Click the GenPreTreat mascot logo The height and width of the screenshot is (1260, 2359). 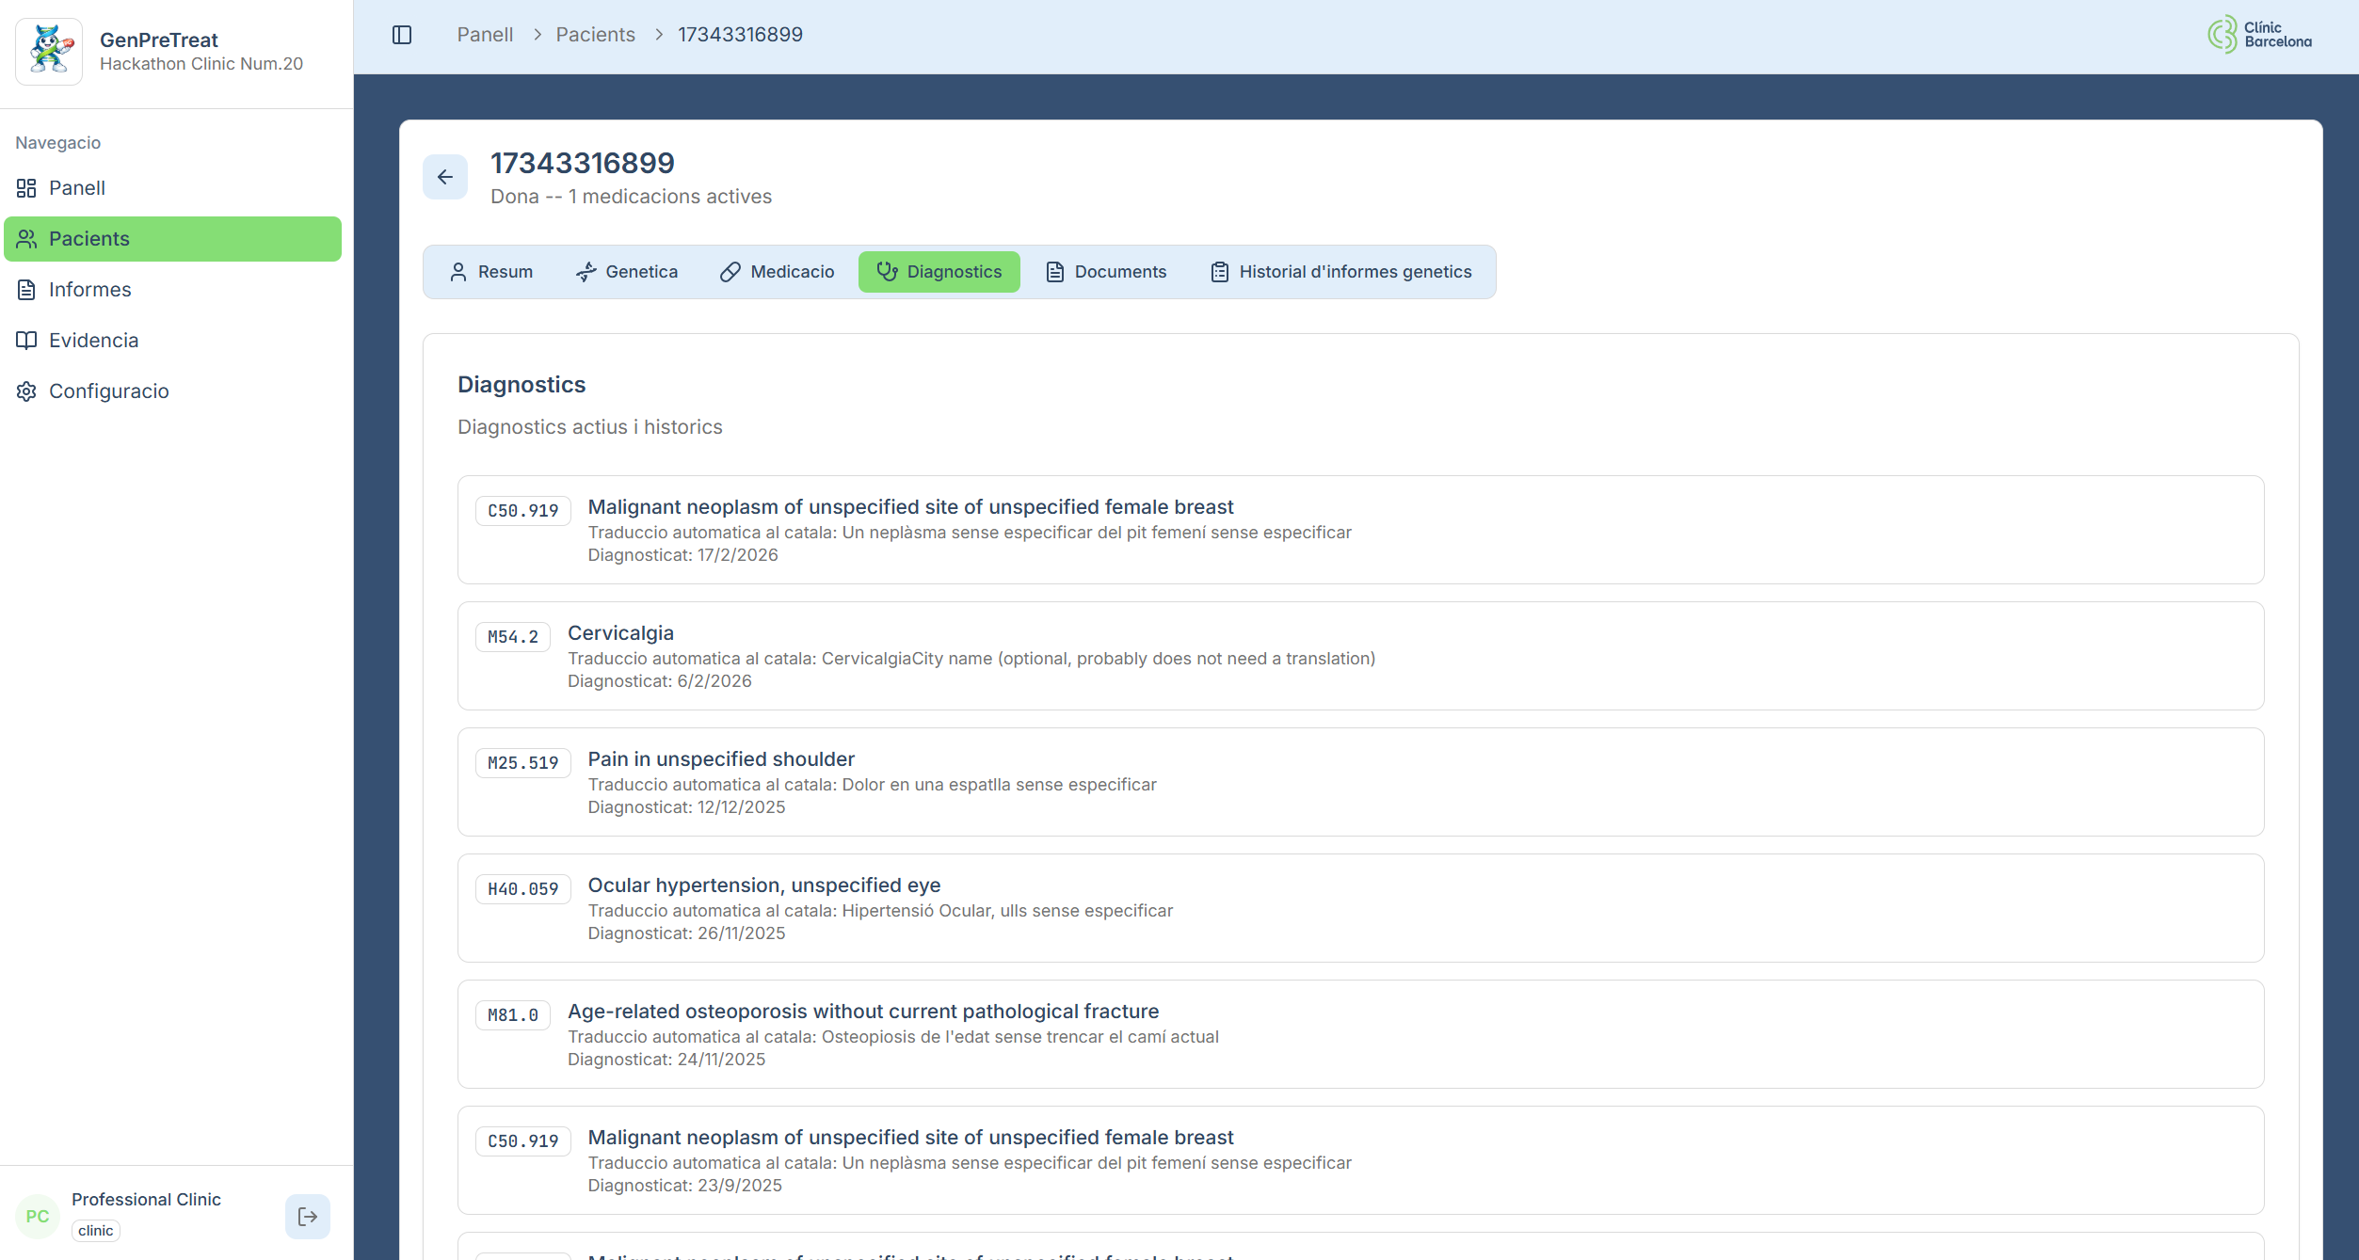point(50,52)
